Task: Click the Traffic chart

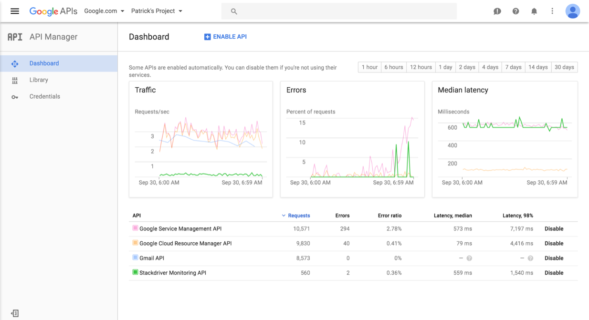Action: point(201,139)
